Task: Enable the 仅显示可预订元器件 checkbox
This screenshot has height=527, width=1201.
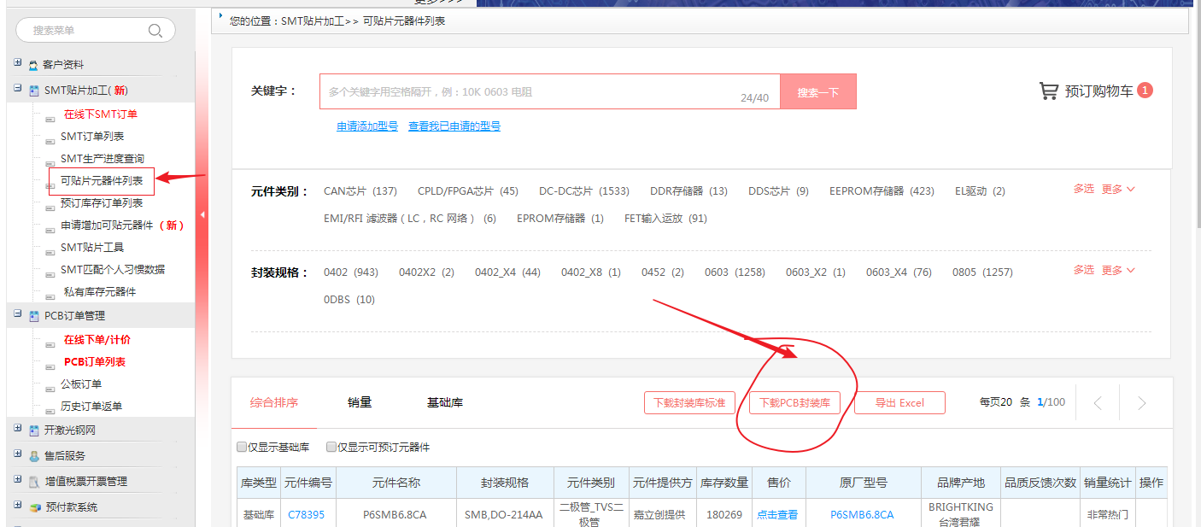Action: 331,447
